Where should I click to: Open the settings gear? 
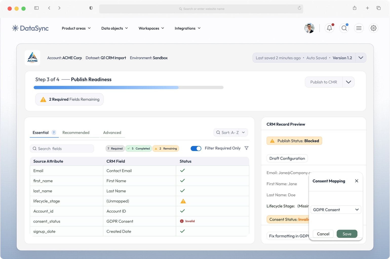tap(373, 28)
